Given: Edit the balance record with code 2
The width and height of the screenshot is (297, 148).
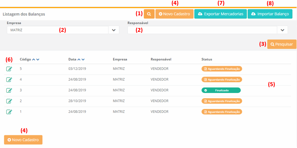Looking at the screenshot, I should coord(9,101).
